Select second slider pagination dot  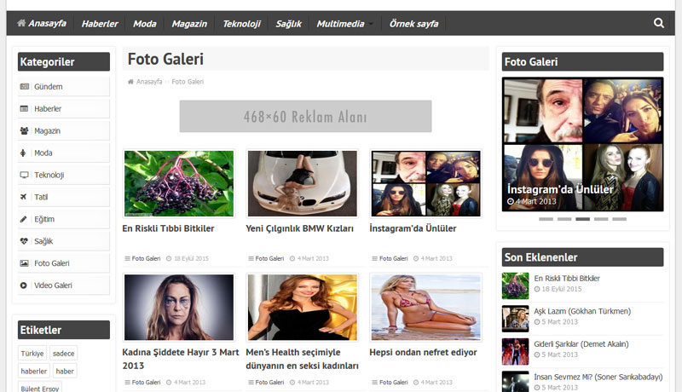[564, 219]
